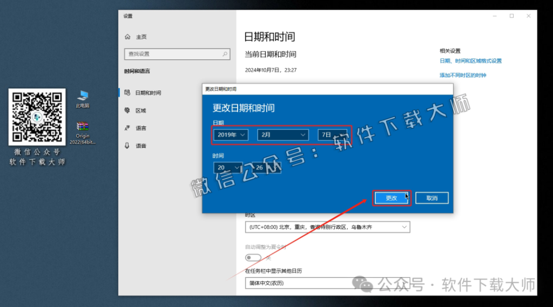Minimize the 设置 window
The width and height of the screenshot is (553, 307).
tap(495, 16)
